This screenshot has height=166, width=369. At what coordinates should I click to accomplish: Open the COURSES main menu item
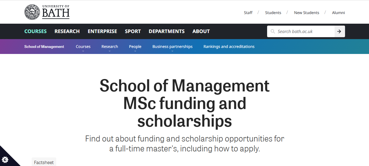(x=36, y=31)
